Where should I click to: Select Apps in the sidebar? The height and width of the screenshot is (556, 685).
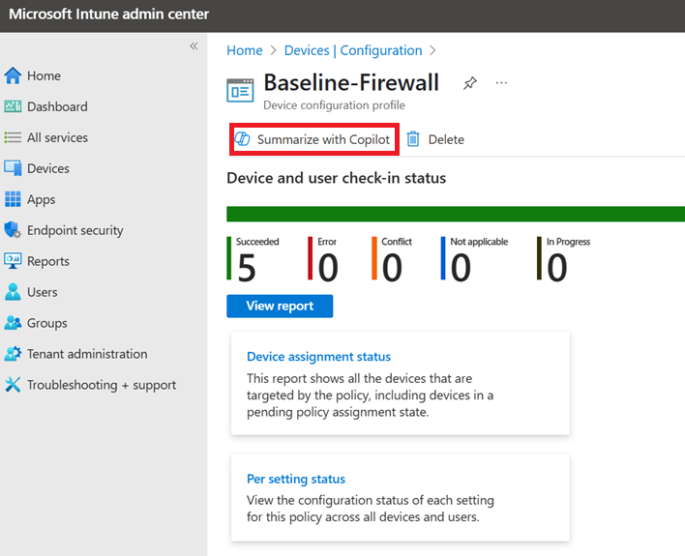point(41,199)
